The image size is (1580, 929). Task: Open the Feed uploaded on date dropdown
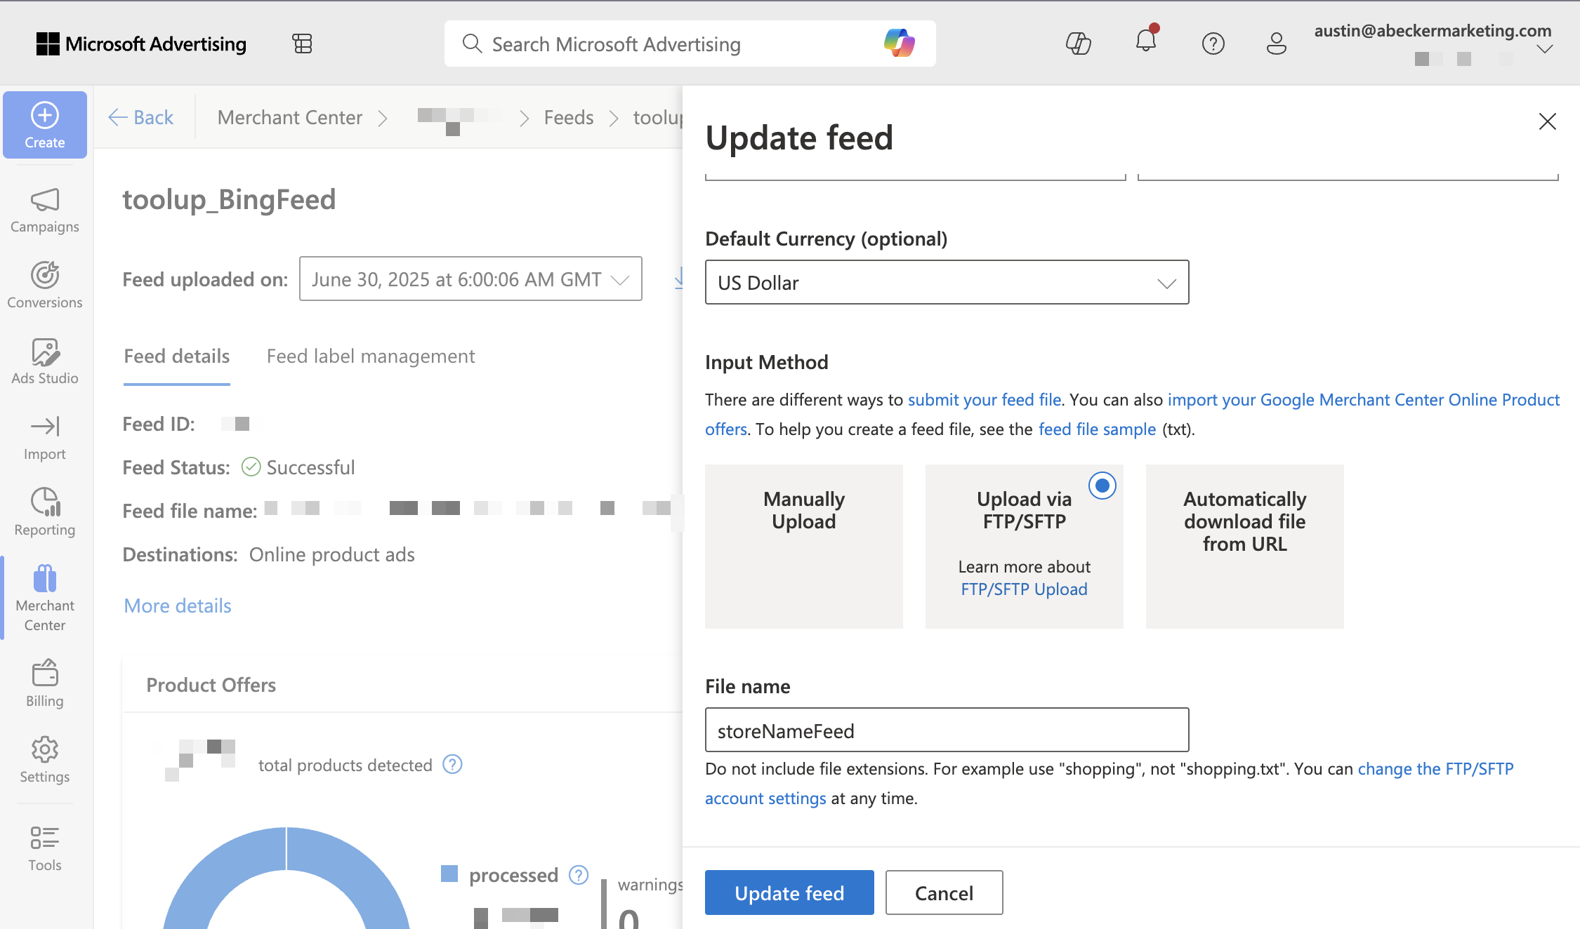click(470, 279)
